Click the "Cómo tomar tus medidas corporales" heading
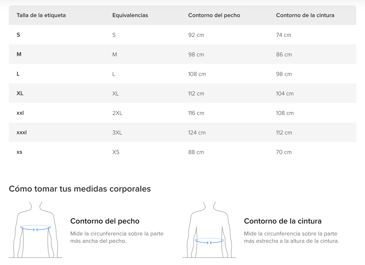Image resolution: width=365 pixels, height=265 pixels. click(80, 189)
